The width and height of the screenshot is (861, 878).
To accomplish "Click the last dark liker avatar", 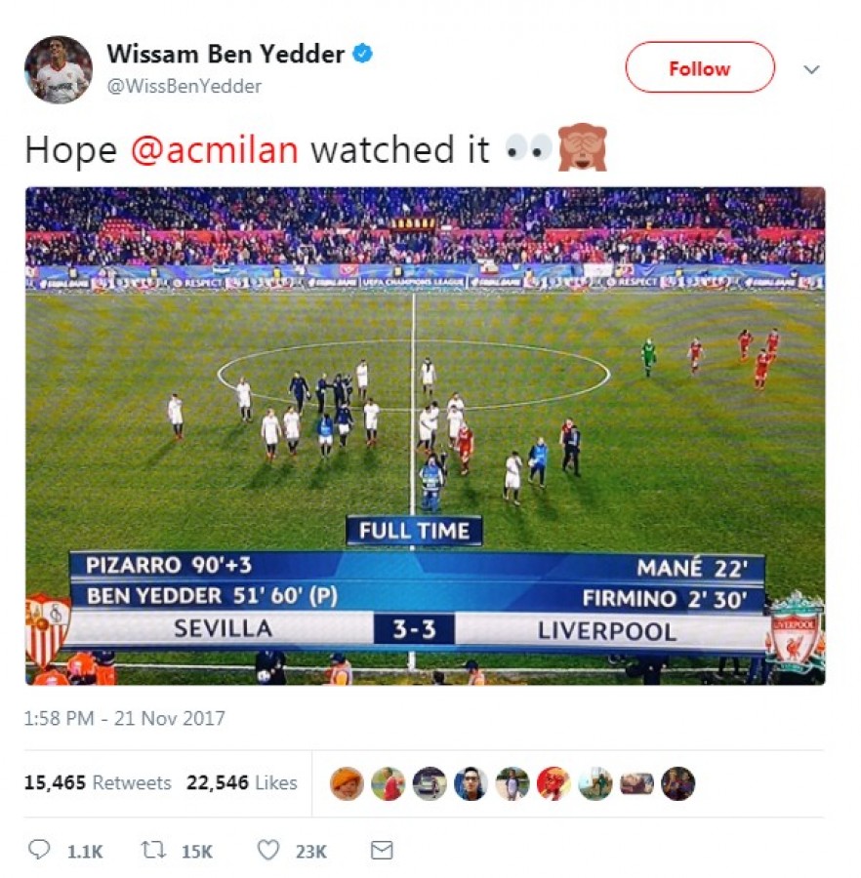I will (677, 782).
